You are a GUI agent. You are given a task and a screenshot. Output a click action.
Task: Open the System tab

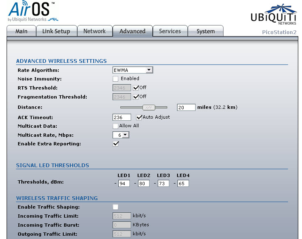pyautogui.click(x=205, y=31)
